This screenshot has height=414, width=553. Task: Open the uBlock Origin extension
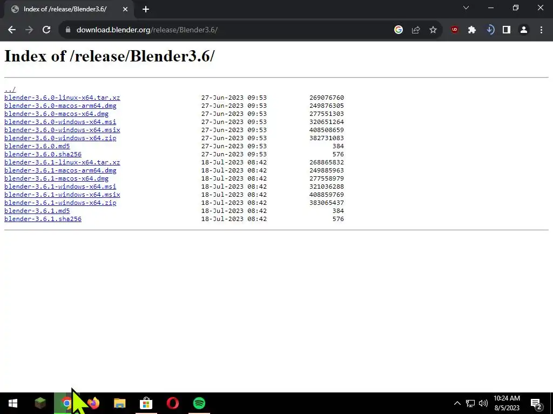click(455, 30)
